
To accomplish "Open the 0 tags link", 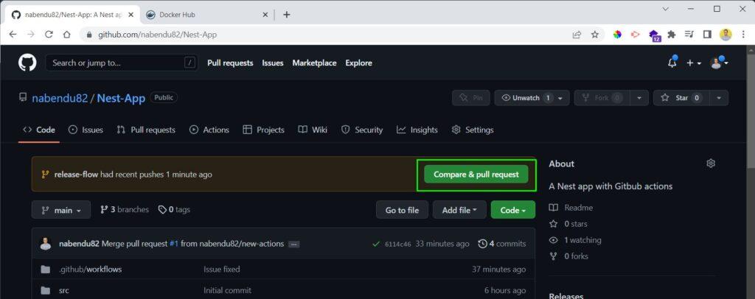I will 174,210.
